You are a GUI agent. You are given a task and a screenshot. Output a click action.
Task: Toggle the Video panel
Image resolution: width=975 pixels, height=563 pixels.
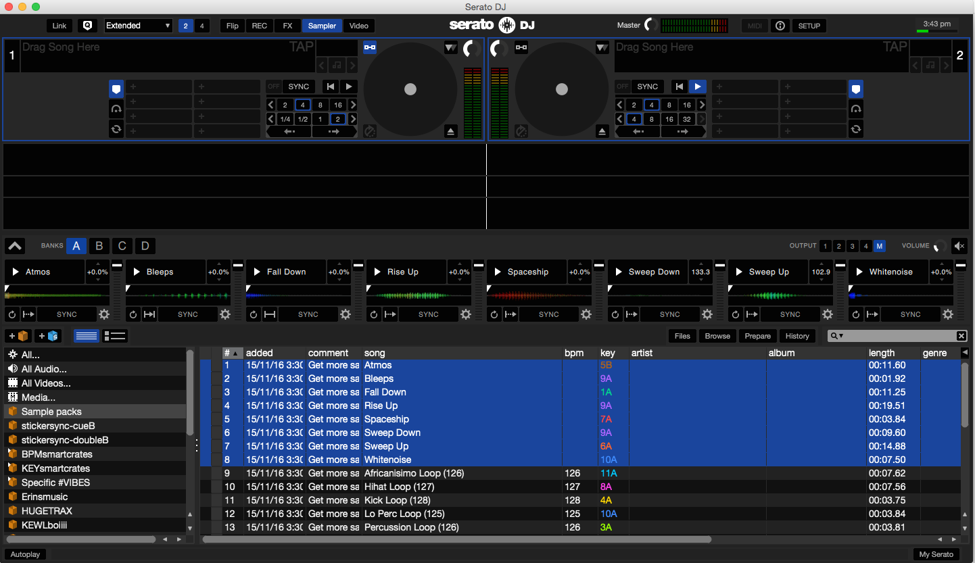pos(359,26)
